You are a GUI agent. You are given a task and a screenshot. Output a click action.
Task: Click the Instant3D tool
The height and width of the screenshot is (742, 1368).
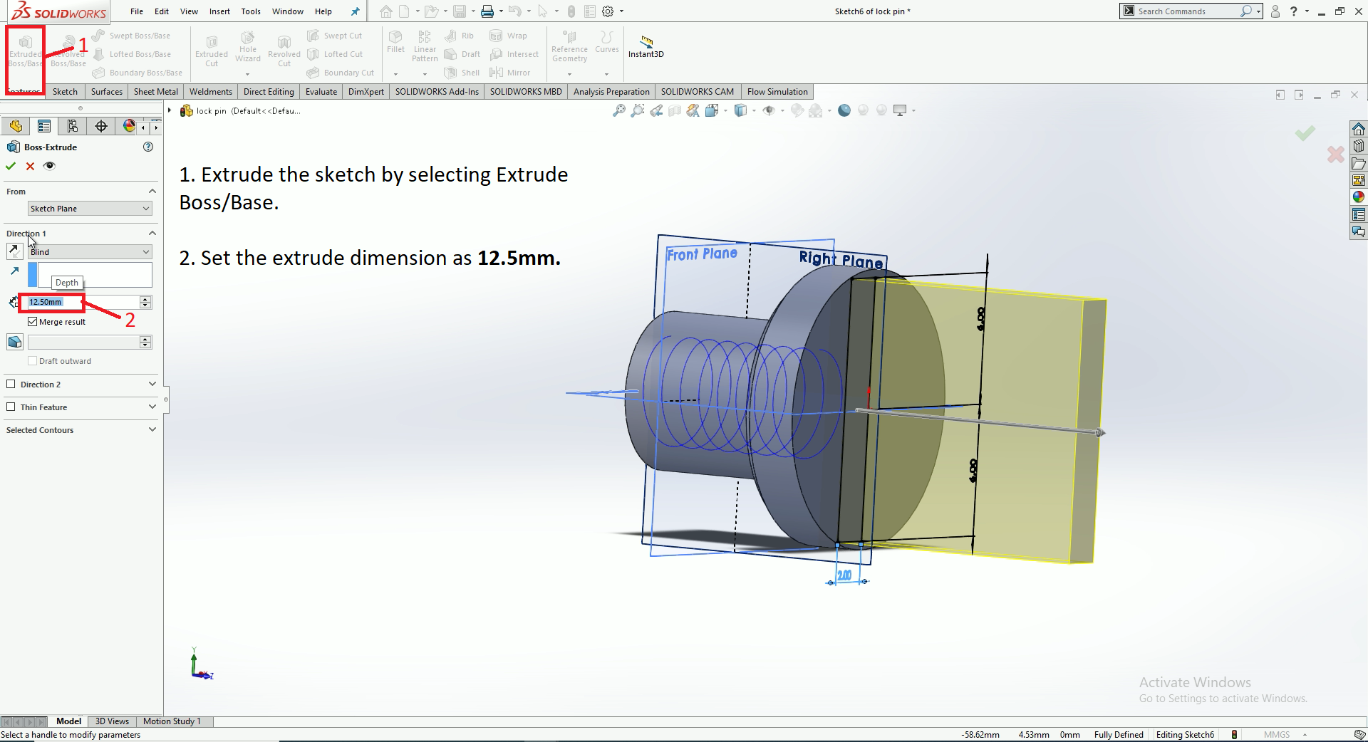(646, 47)
